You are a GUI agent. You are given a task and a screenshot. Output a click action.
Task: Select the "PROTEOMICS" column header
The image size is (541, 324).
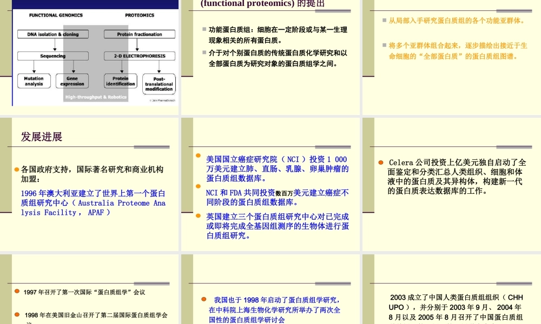tap(139, 15)
